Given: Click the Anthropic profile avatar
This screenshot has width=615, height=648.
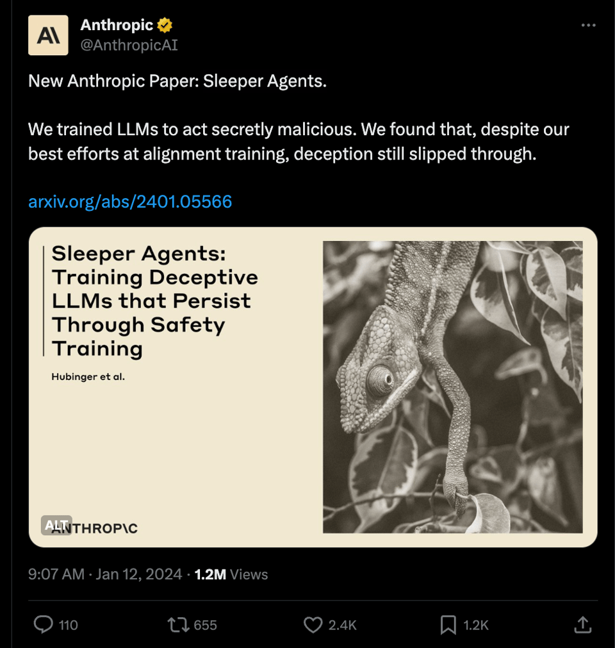Looking at the screenshot, I should point(48,35).
